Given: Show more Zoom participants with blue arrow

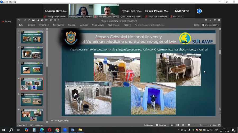Looking at the screenshot, I should click(199, 11).
